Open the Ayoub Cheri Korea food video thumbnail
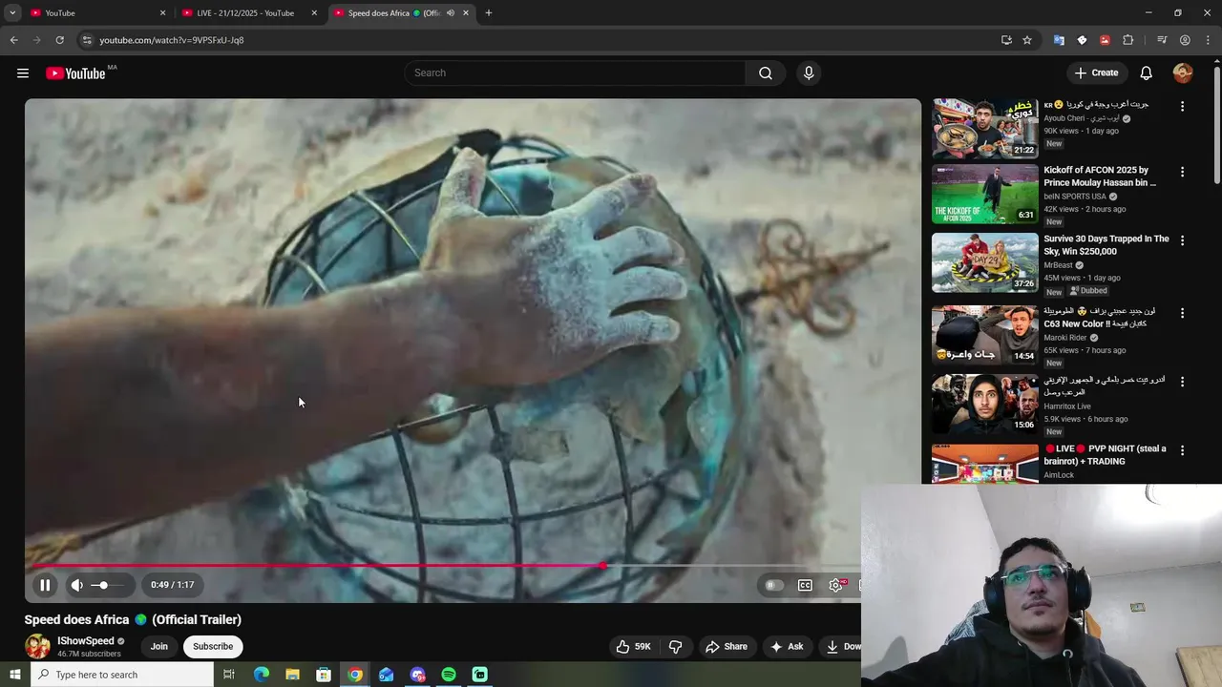 (985, 128)
